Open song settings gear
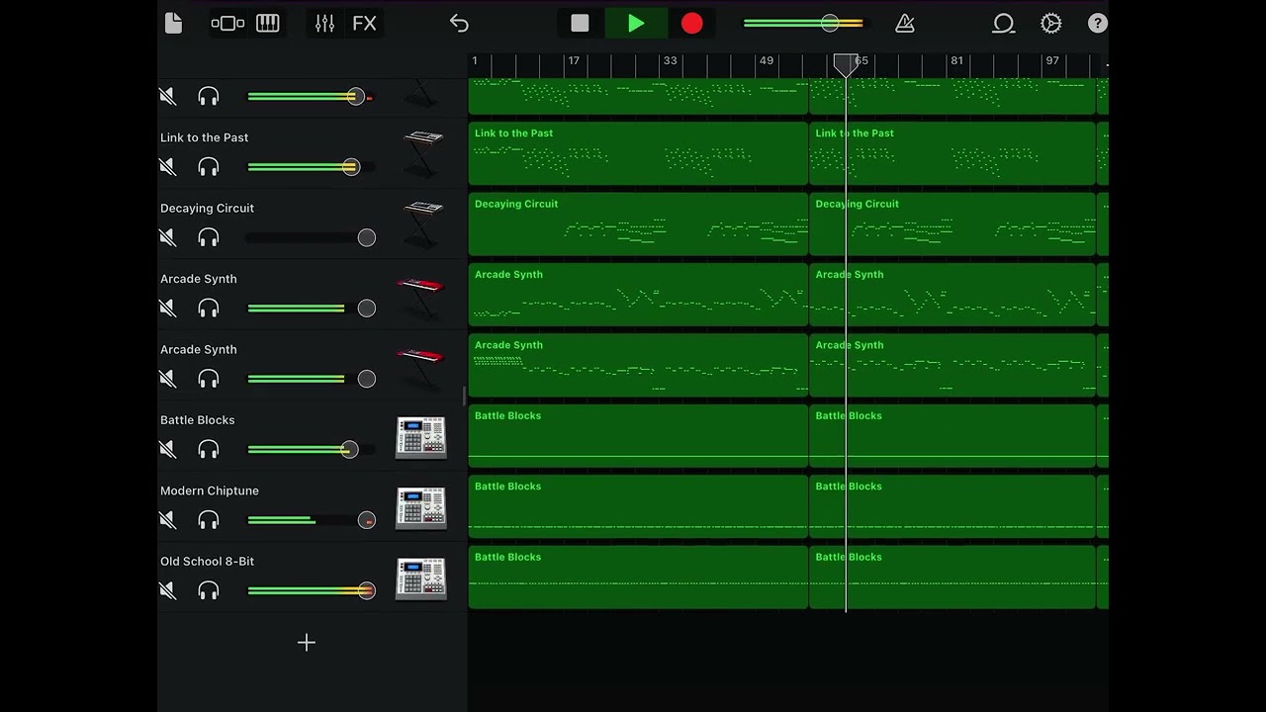 coord(1051,23)
